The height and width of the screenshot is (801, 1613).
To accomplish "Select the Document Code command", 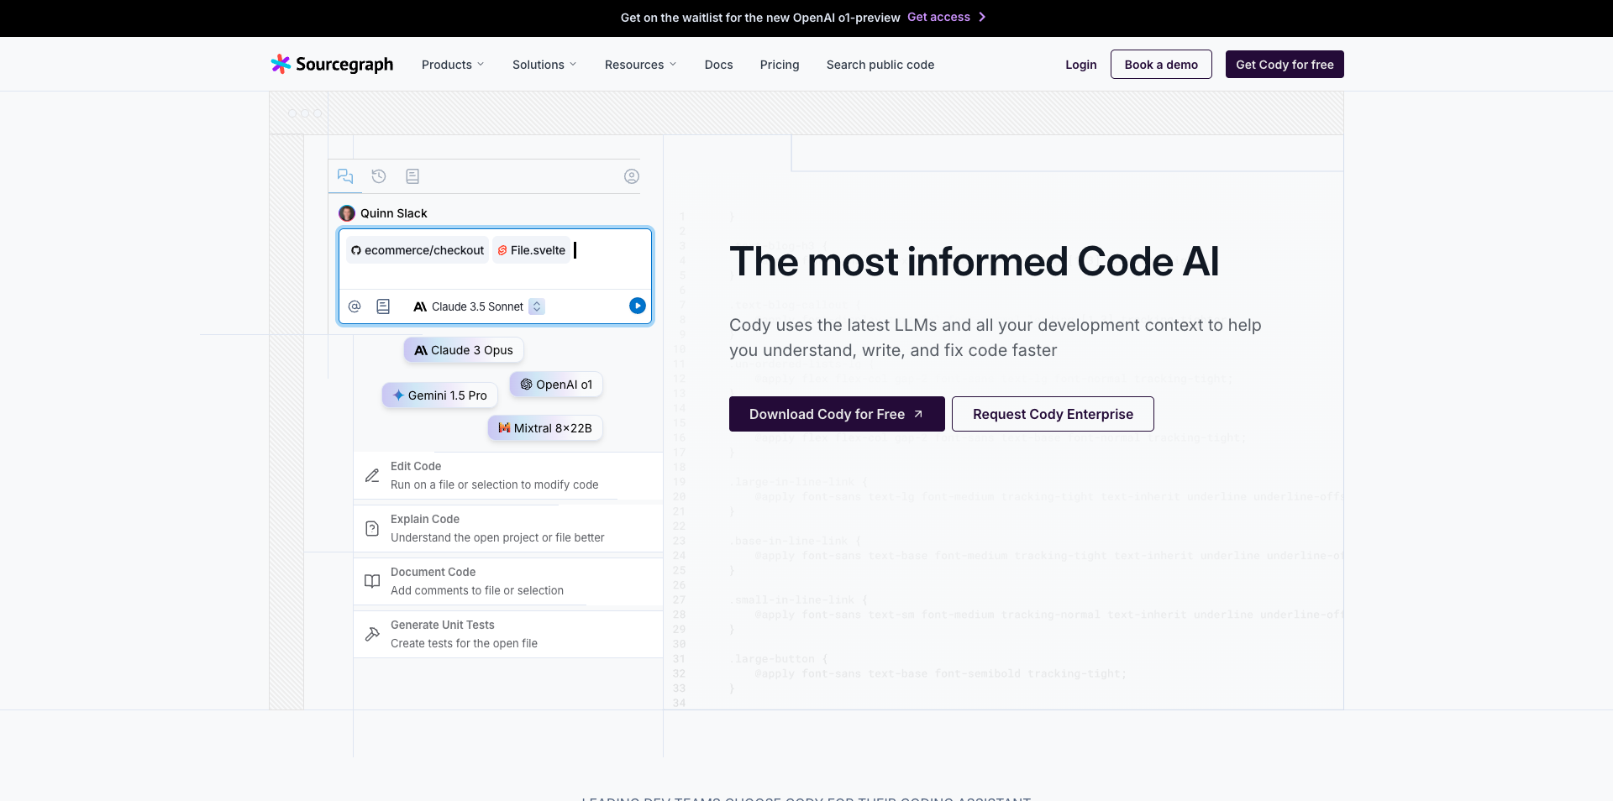I will (508, 581).
